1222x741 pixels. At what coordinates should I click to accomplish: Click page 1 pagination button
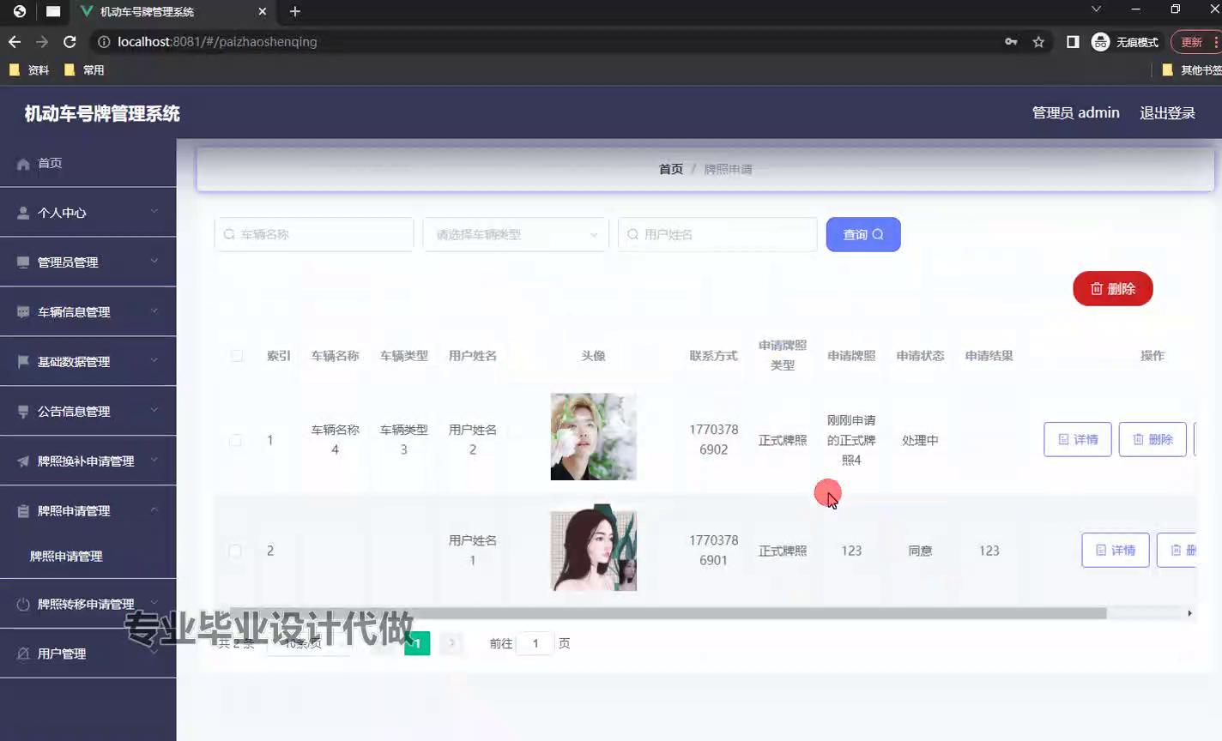417,643
